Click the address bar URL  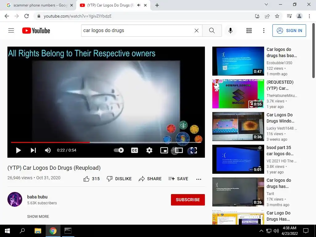pyautogui.click(x=77, y=16)
